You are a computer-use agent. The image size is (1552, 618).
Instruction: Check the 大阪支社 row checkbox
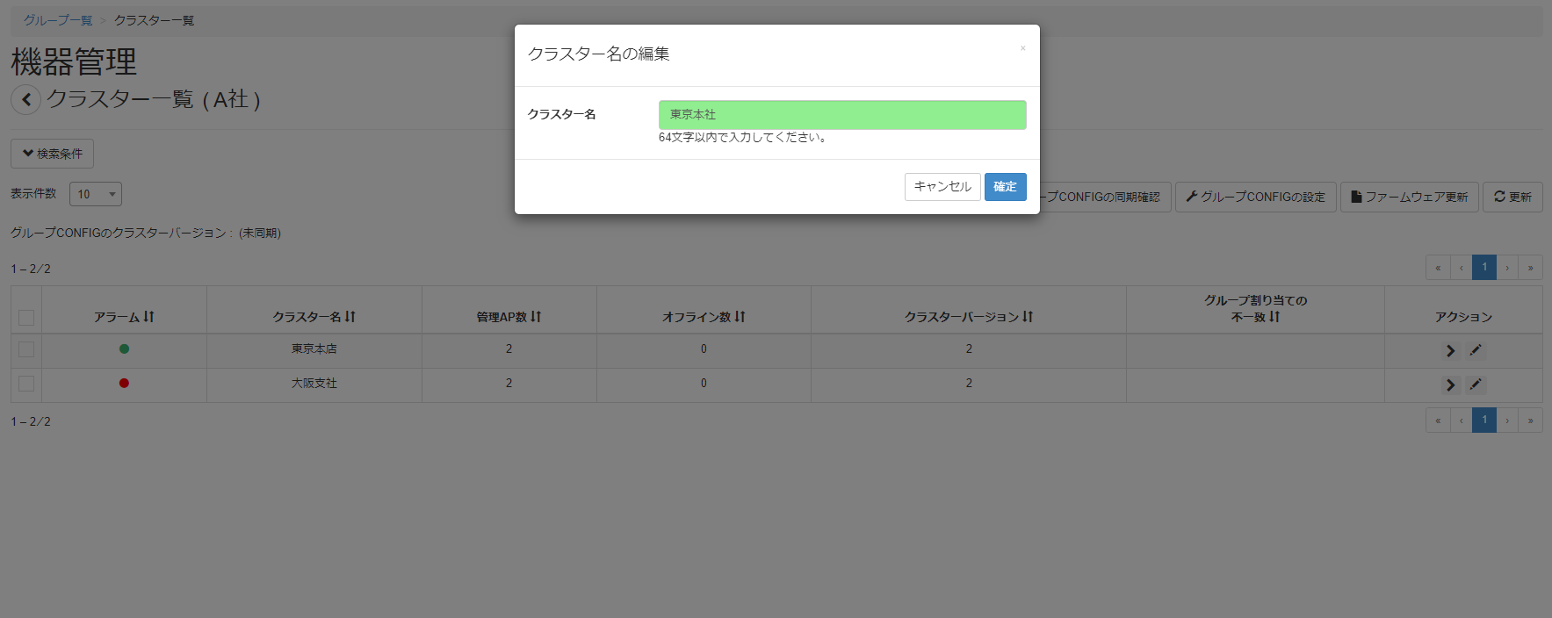tap(26, 384)
